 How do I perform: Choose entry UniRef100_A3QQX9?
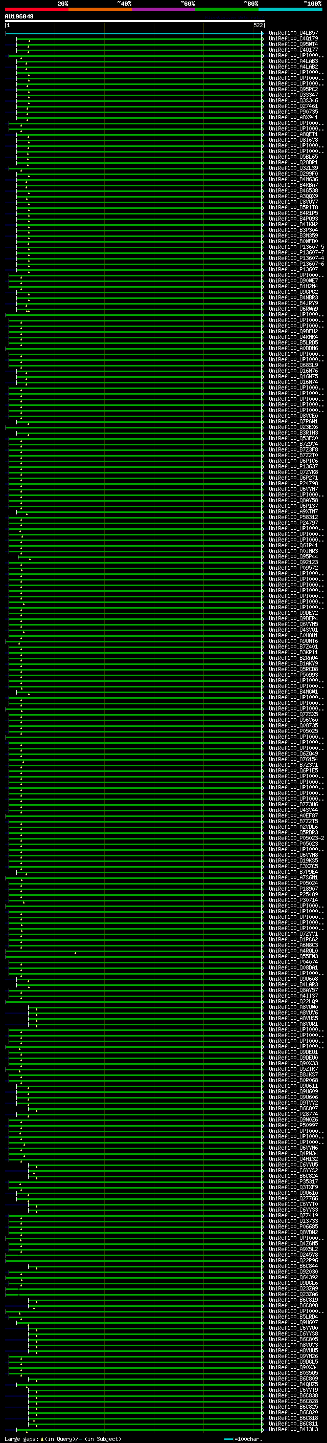coord(293,196)
